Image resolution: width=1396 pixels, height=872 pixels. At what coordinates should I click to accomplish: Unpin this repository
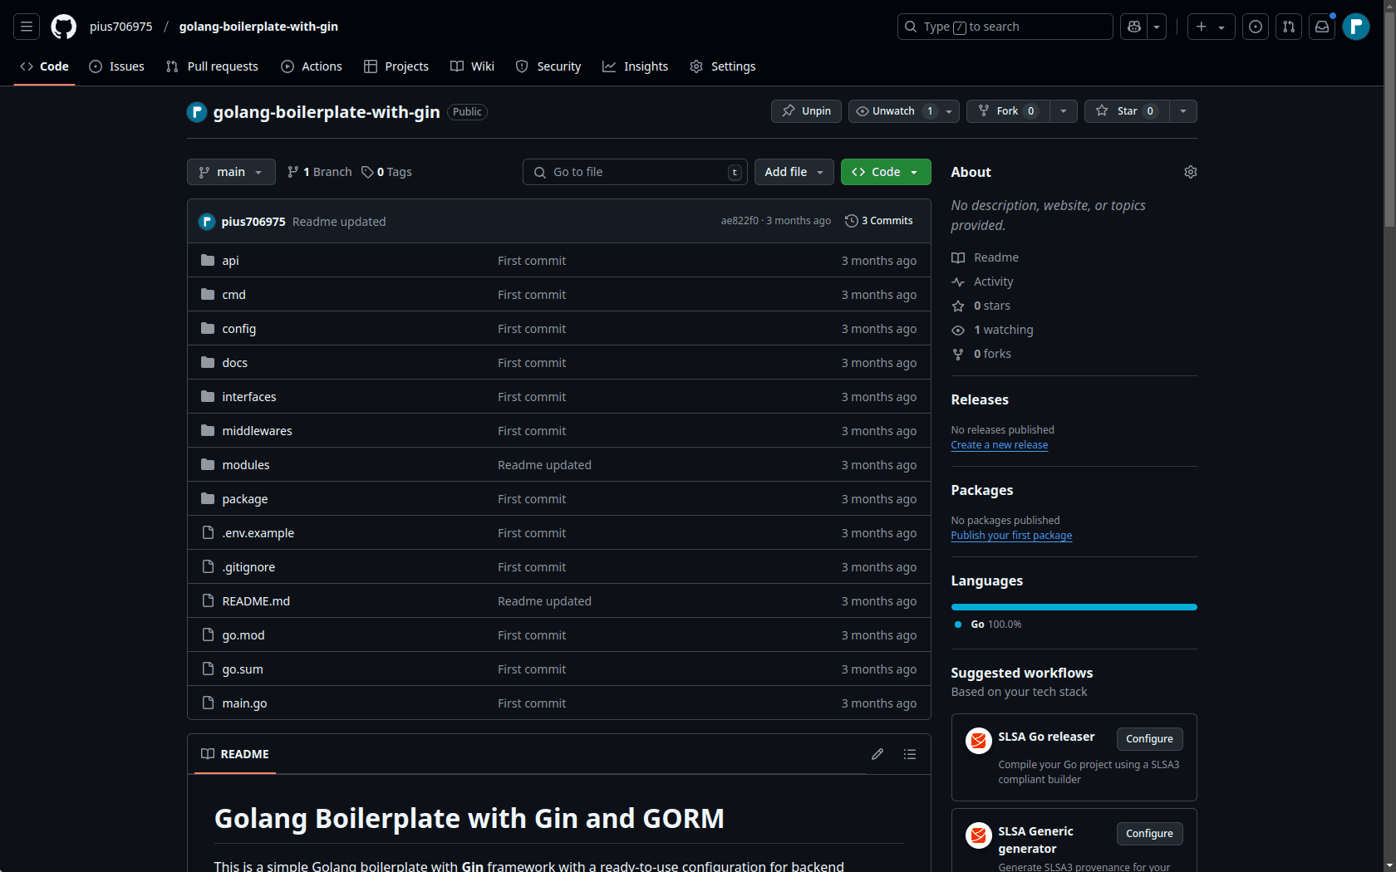[x=806, y=111]
